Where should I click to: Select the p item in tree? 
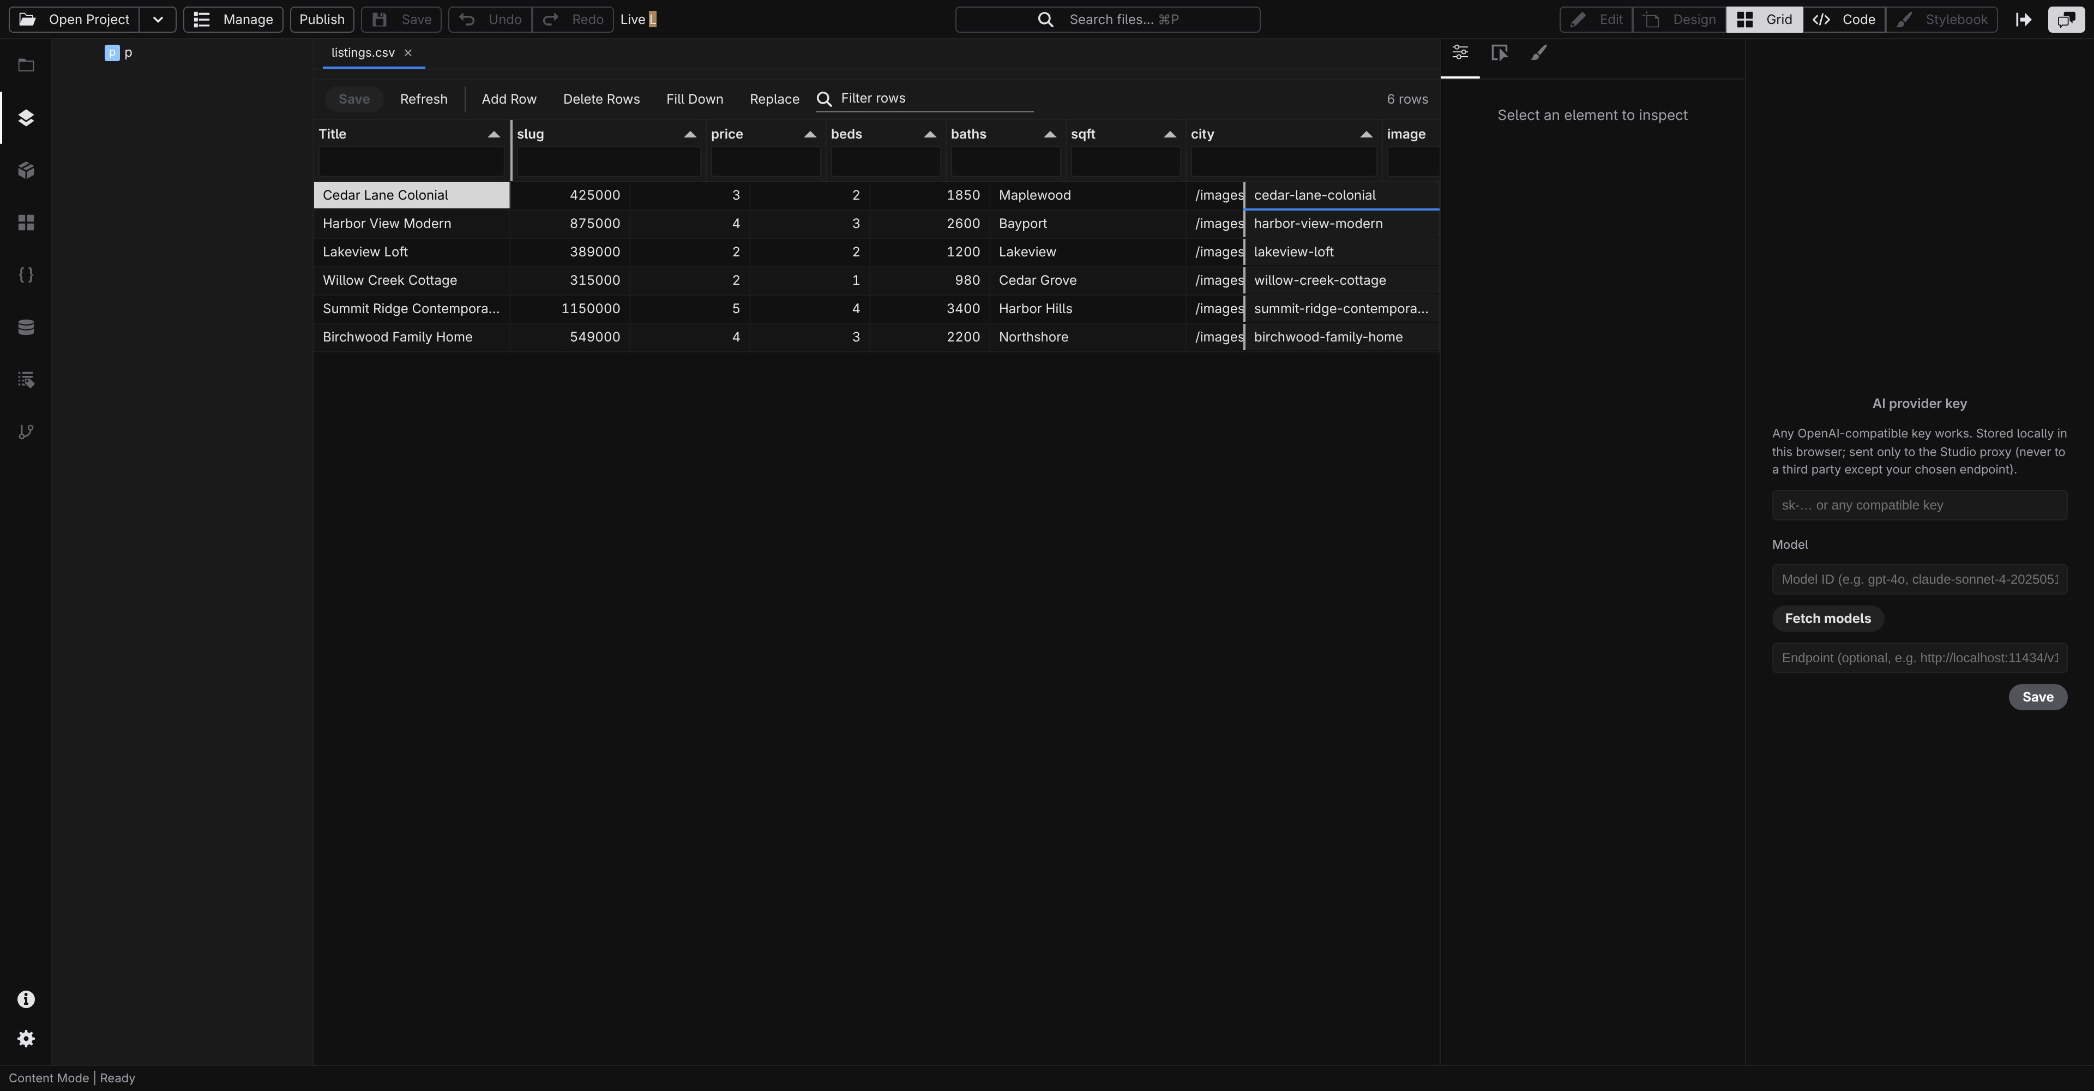tap(129, 53)
